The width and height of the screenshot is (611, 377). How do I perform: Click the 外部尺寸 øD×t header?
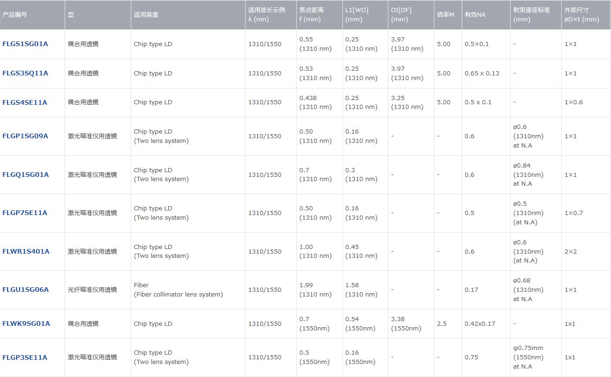(581, 14)
